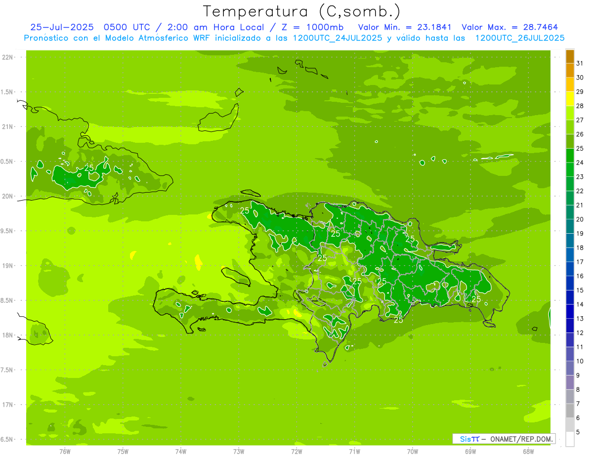Click the "0500 UTC" time text
Screen dimensions: 593x458
pyautogui.click(x=127, y=27)
